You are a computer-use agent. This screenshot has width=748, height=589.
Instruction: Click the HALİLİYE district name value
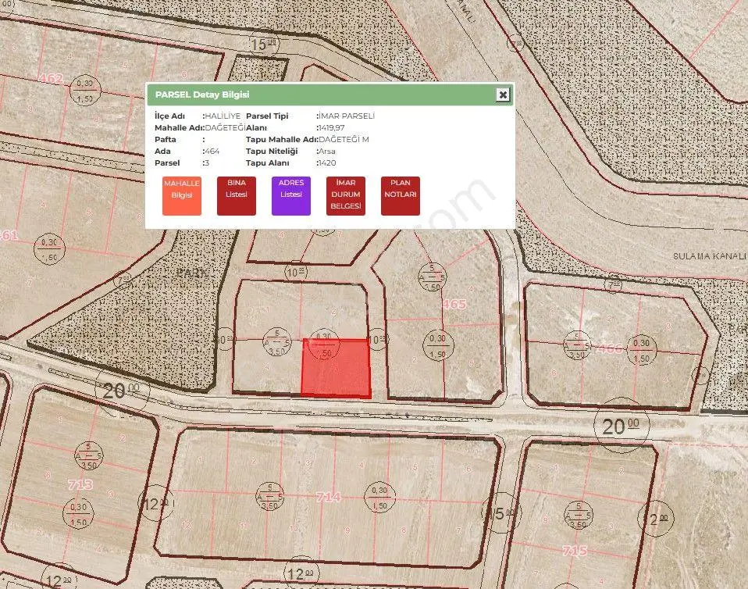tap(223, 116)
